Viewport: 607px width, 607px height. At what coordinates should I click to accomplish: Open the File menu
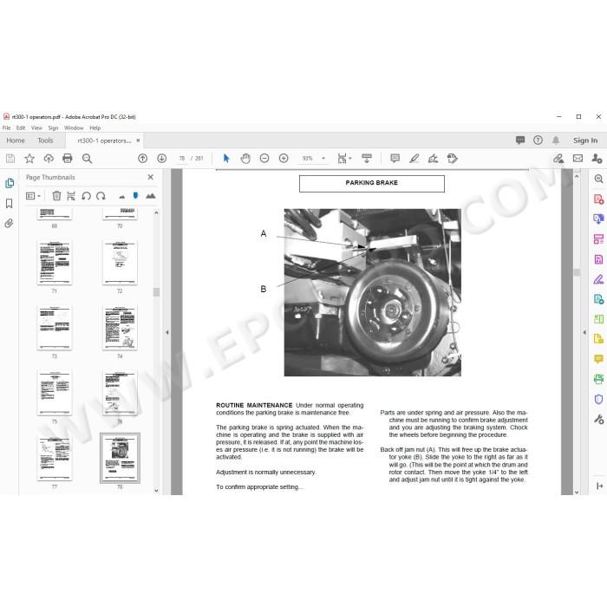click(x=7, y=127)
